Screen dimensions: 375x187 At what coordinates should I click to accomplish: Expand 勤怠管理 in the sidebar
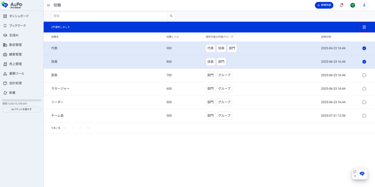coord(15,45)
